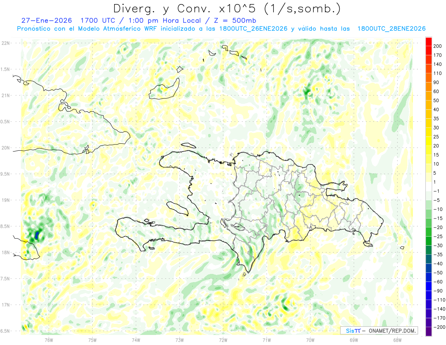Click the '71W' longitude label
The height and width of the screenshot is (345, 446).
266,340
